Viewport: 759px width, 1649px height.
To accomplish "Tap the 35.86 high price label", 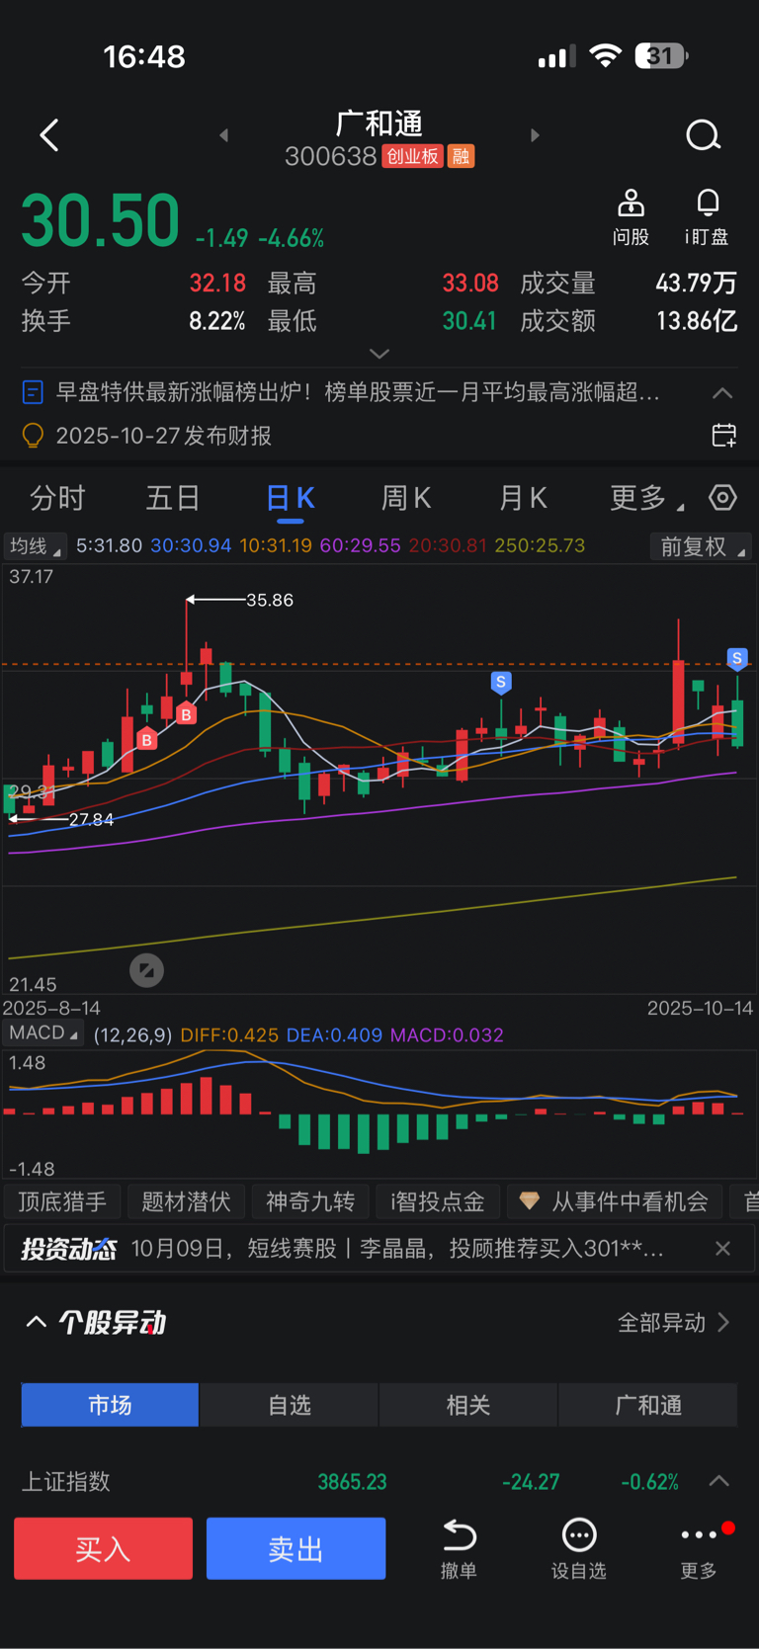I will pyautogui.click(x=270, y=600).
